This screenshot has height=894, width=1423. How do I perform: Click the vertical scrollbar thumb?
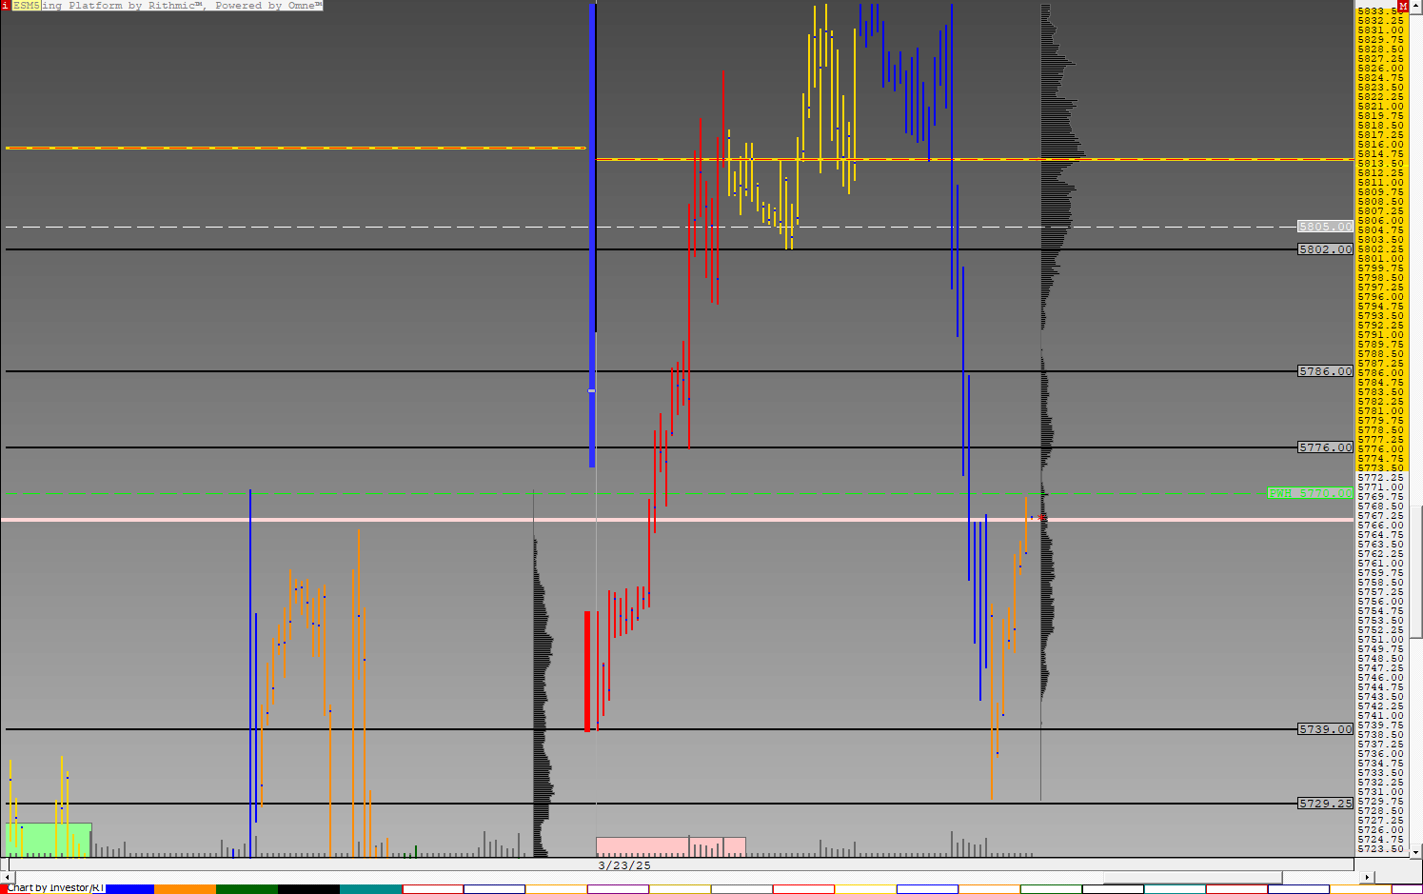click(x=1416, y=572)
